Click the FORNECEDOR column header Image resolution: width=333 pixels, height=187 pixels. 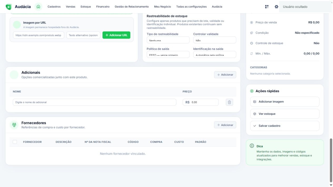[x=32, y=142]
